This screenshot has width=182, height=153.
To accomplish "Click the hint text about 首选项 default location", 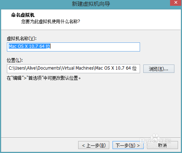I will pyautogui.click(x=44, y=78).
